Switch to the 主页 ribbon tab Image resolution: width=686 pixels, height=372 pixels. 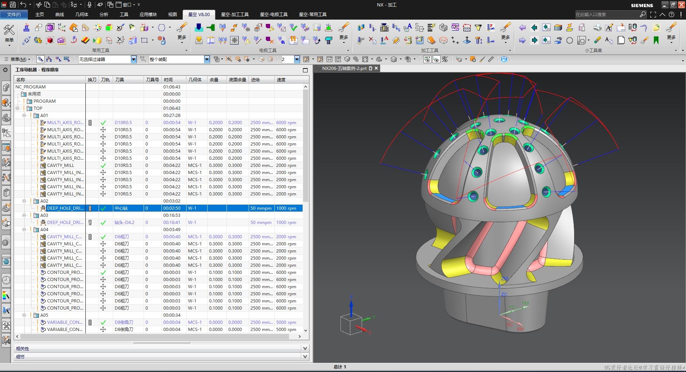click(x=40, y=14)
